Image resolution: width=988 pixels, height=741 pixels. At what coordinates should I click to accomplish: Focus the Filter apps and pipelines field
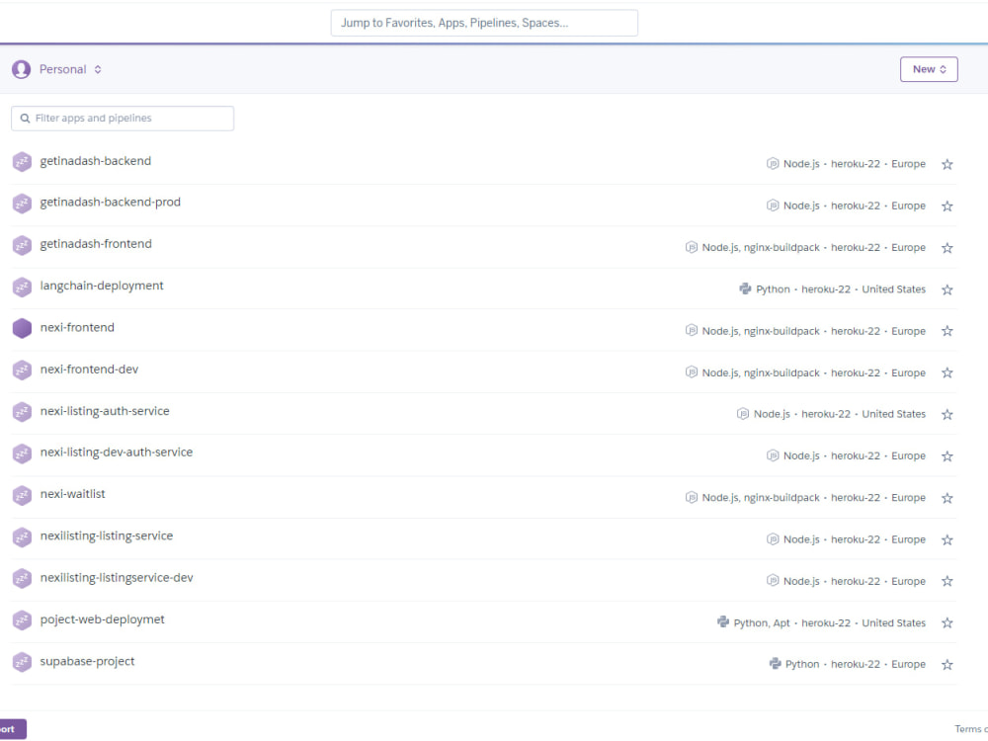123,119
